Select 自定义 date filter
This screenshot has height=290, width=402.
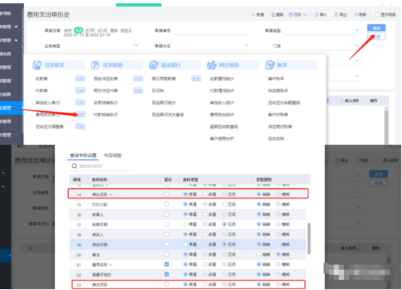point(126,31)
